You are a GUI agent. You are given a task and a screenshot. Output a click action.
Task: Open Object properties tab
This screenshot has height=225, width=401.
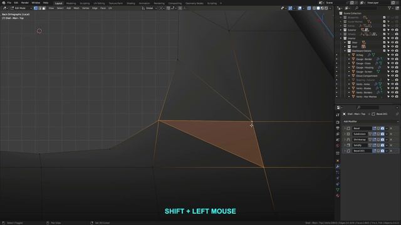pyautogui.click(x=338, y=161)
